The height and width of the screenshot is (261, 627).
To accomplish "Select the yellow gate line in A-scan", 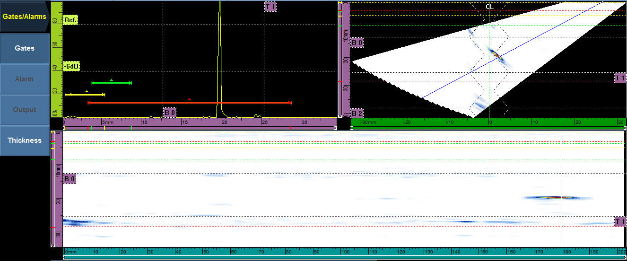I will click(x=85, y=95).
